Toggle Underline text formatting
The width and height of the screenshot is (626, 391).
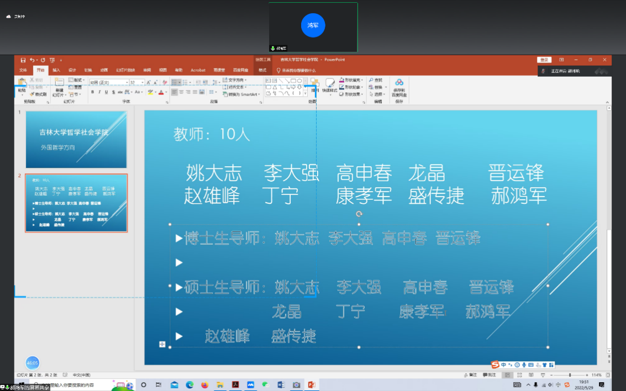point(106,92)
